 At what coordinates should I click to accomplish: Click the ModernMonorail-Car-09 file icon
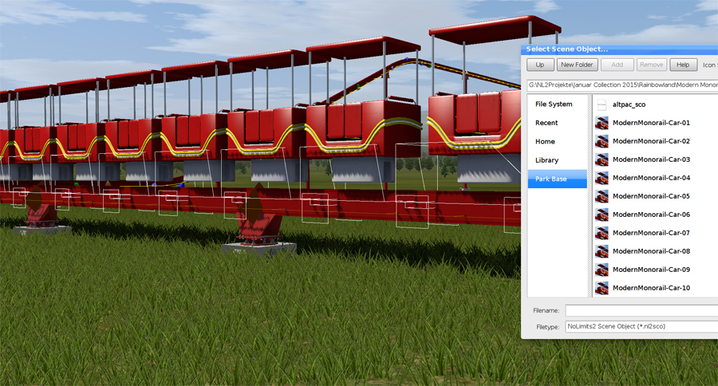tap(602, 270)
